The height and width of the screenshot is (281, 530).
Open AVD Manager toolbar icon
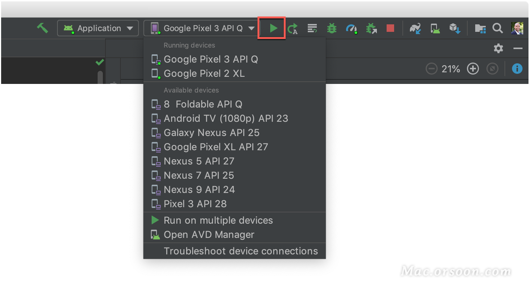435,28
